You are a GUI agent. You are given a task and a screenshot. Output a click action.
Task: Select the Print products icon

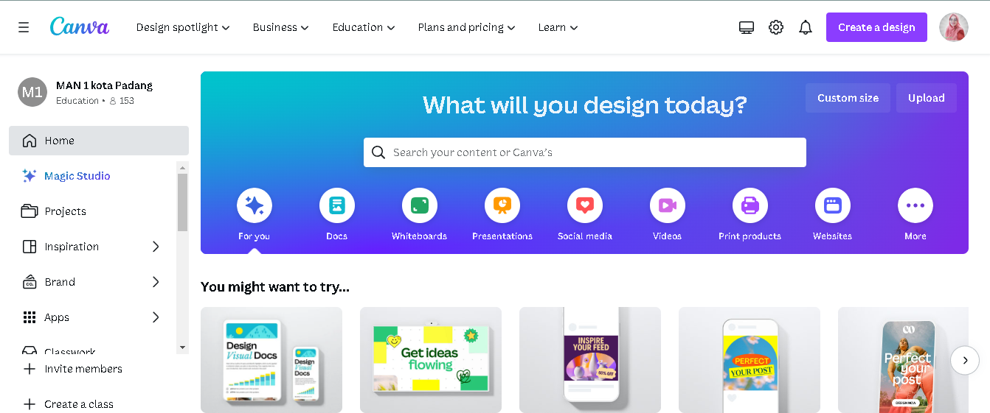[x=750, y=205]
